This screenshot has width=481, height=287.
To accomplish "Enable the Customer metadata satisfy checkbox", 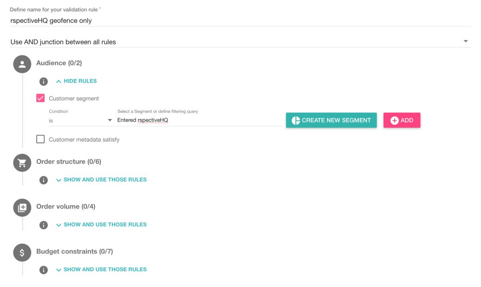I will [41, 139].
